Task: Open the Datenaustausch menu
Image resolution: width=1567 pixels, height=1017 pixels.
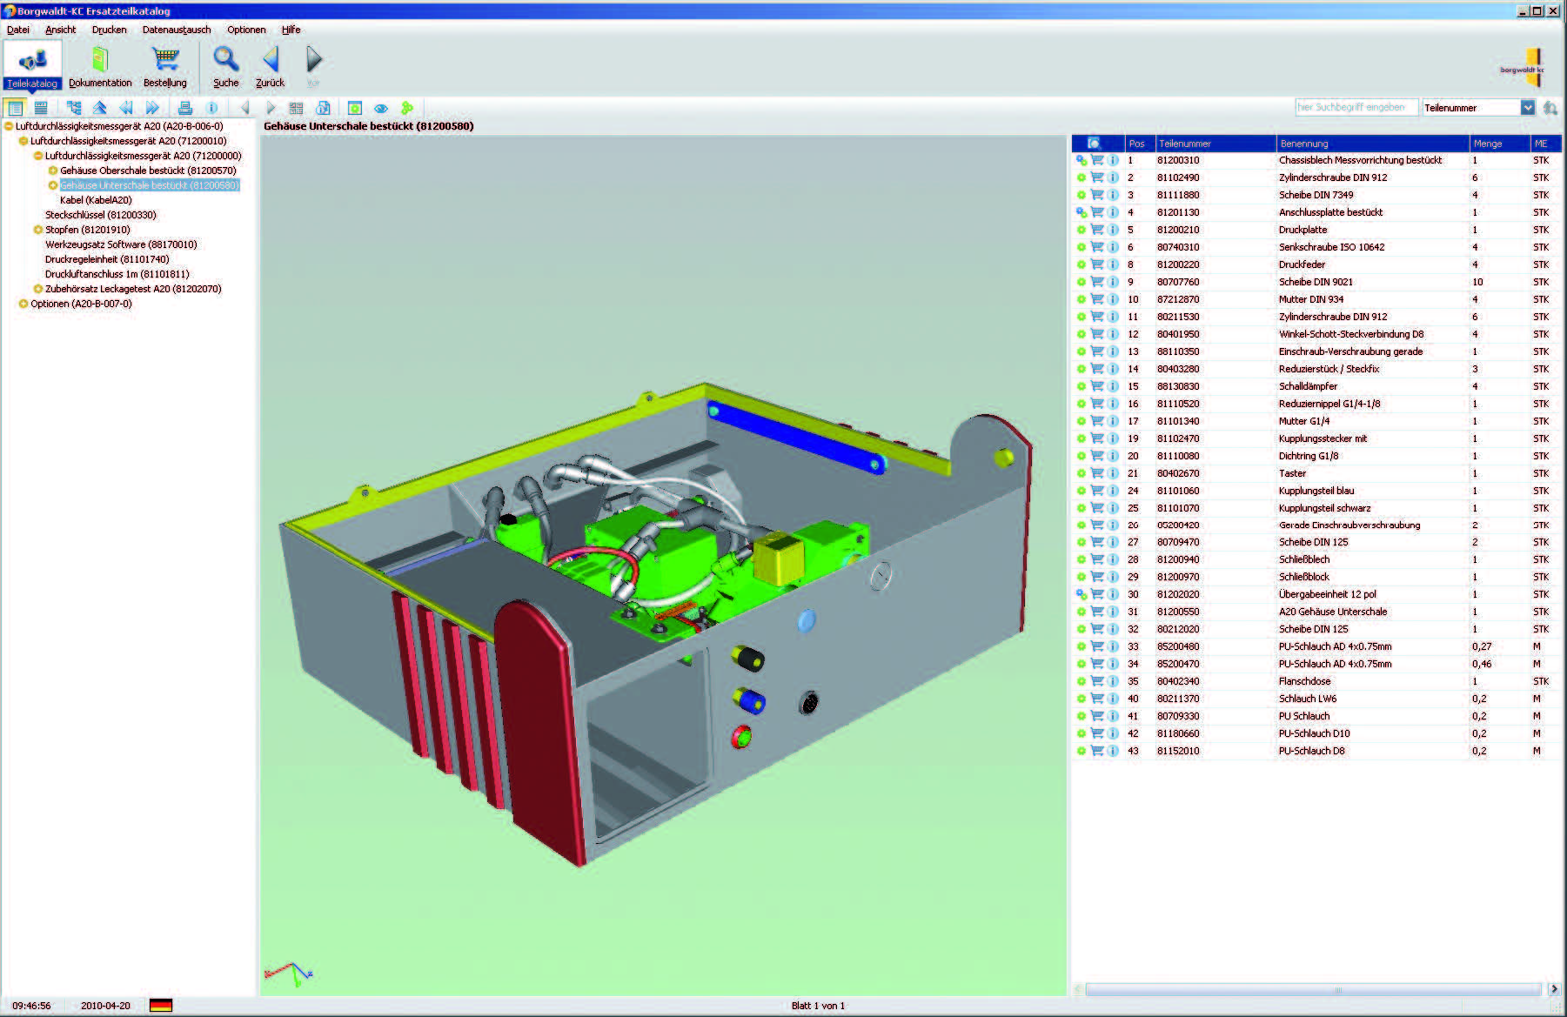Action: coord(177,30)
